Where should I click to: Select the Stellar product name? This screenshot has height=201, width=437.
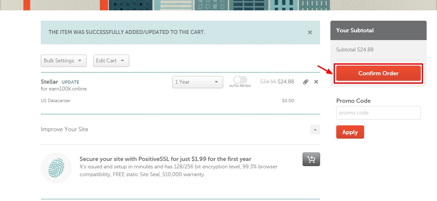[x=50, y=82]
